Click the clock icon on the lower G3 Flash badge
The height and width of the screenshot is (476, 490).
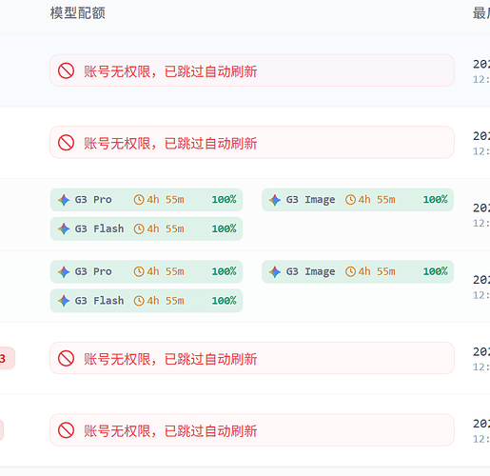coord(139,301)
